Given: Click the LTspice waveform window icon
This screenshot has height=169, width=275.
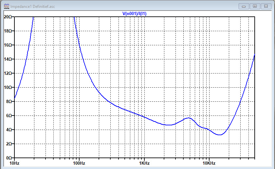Looking at the screenshot, I should [x=7, y=6].
